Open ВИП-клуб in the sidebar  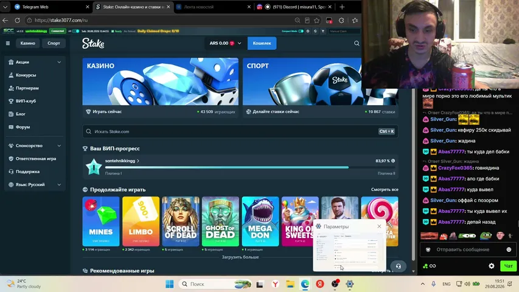pos(26,101)
